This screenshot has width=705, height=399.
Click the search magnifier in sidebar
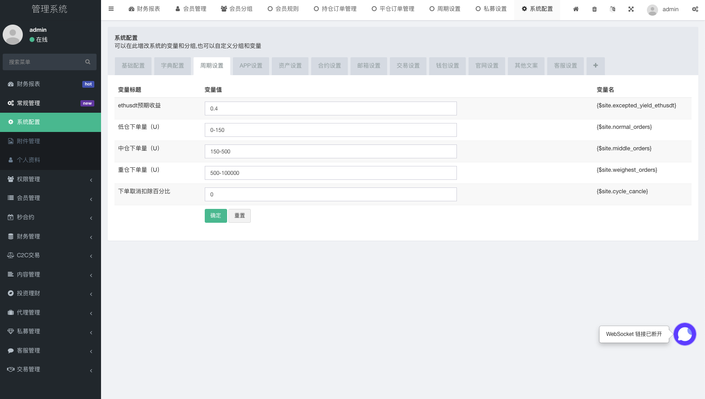tap(88, 62)
